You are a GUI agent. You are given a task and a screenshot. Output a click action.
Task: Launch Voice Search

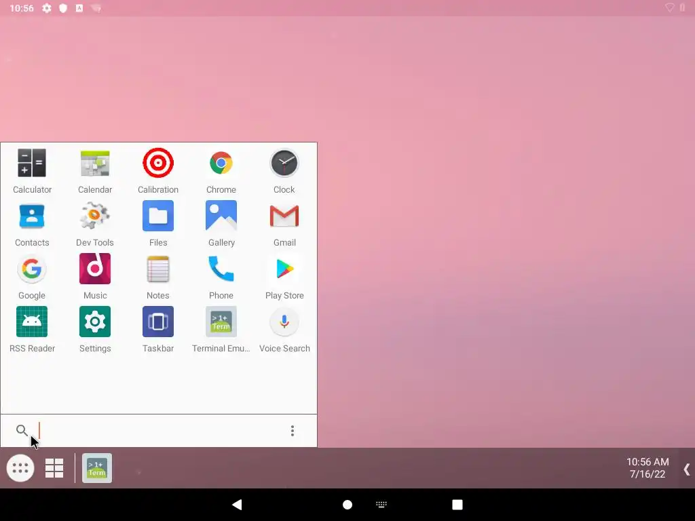coord(284,330)
